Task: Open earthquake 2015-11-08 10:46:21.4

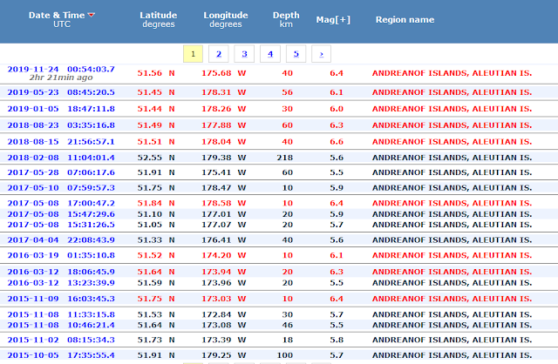Action: tap(61, 325)
